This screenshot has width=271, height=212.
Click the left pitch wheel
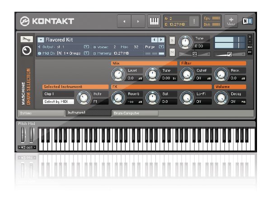(x=23, y=135)
